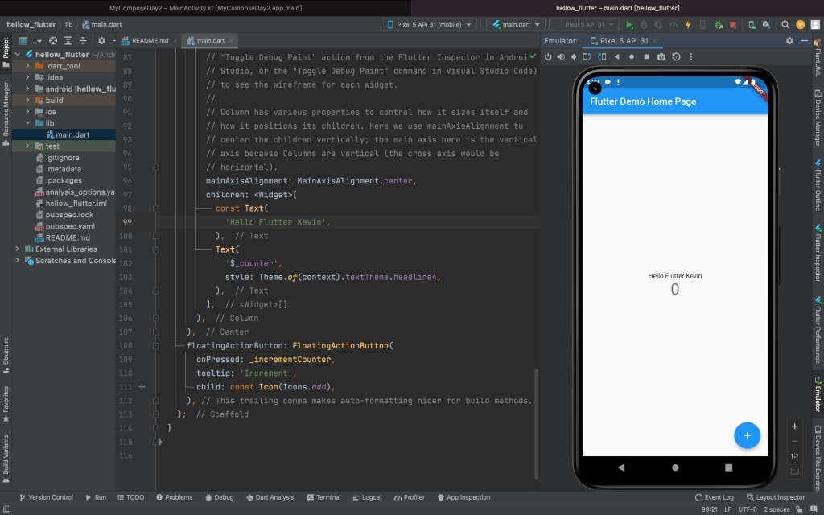Open SDK Manager icon in top toolbar

coord(766,25)
